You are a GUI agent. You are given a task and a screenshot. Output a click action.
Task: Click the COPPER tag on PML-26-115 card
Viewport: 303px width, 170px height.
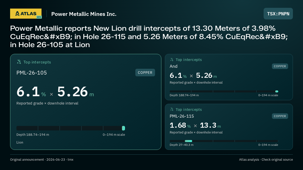(280, 116)
